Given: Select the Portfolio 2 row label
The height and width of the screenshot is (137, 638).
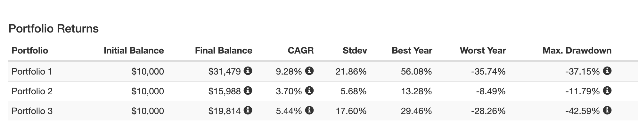Looking at the screenshot, I should (x=32, y=91).
